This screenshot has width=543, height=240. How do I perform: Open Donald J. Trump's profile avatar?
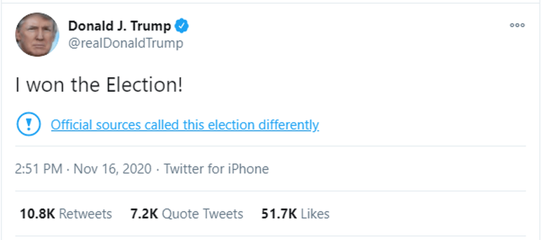tap(37, 34)
